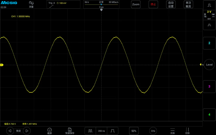Screen dimensions: 216x135
Task: Tap pulse icon below 2 V panel
Action: [x=209, y=25]
